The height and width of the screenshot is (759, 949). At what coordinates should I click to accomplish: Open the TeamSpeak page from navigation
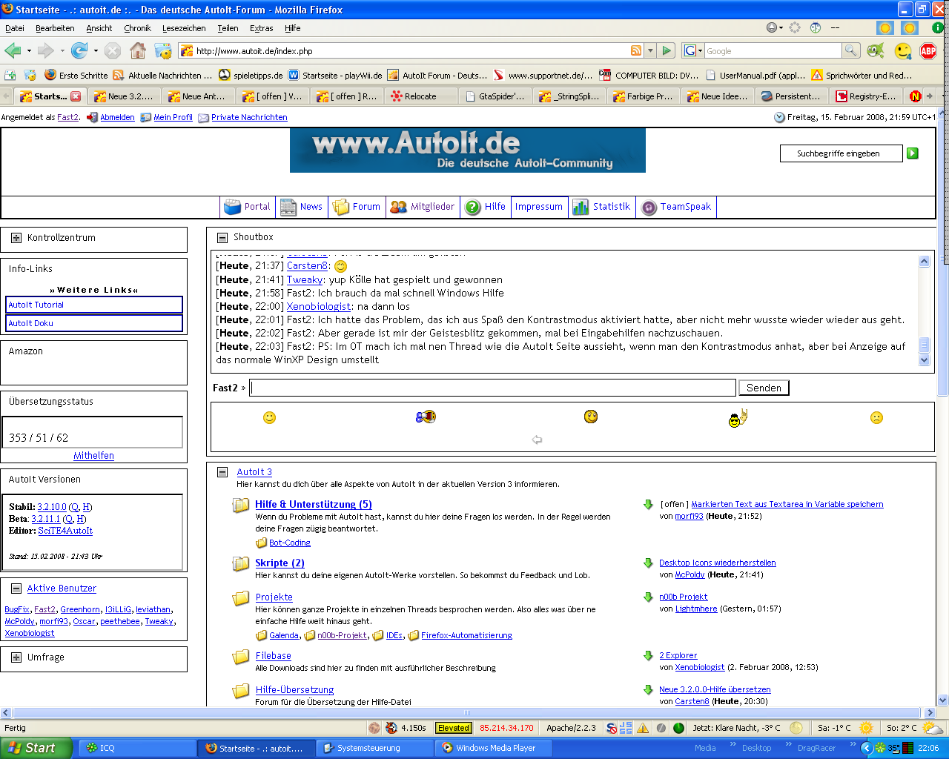[x=676, y=207]
